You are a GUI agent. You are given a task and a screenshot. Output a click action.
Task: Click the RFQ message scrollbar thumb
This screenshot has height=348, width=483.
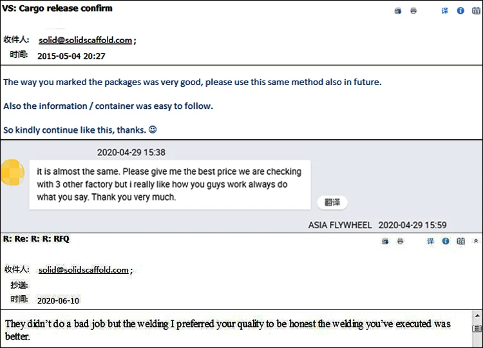point(477,329)
